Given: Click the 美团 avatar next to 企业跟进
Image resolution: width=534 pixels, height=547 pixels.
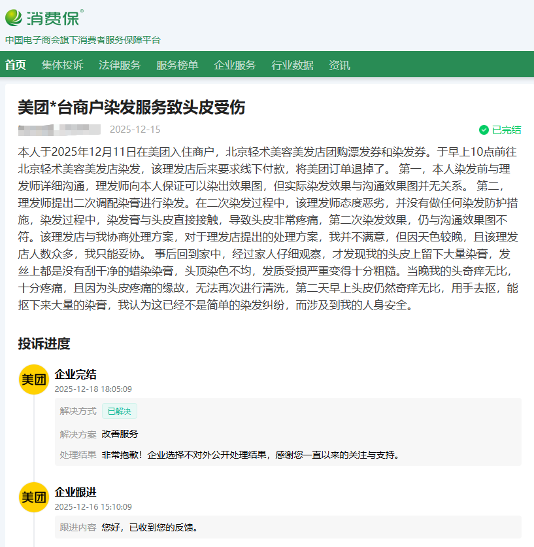Looking at the screenshot, I should (x=34, y=497).
